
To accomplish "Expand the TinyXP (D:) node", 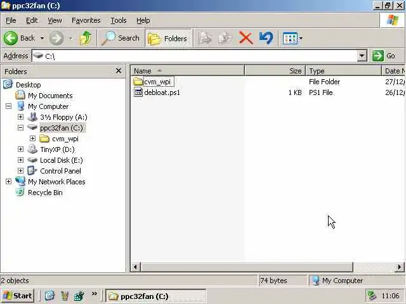I will 20,149.
